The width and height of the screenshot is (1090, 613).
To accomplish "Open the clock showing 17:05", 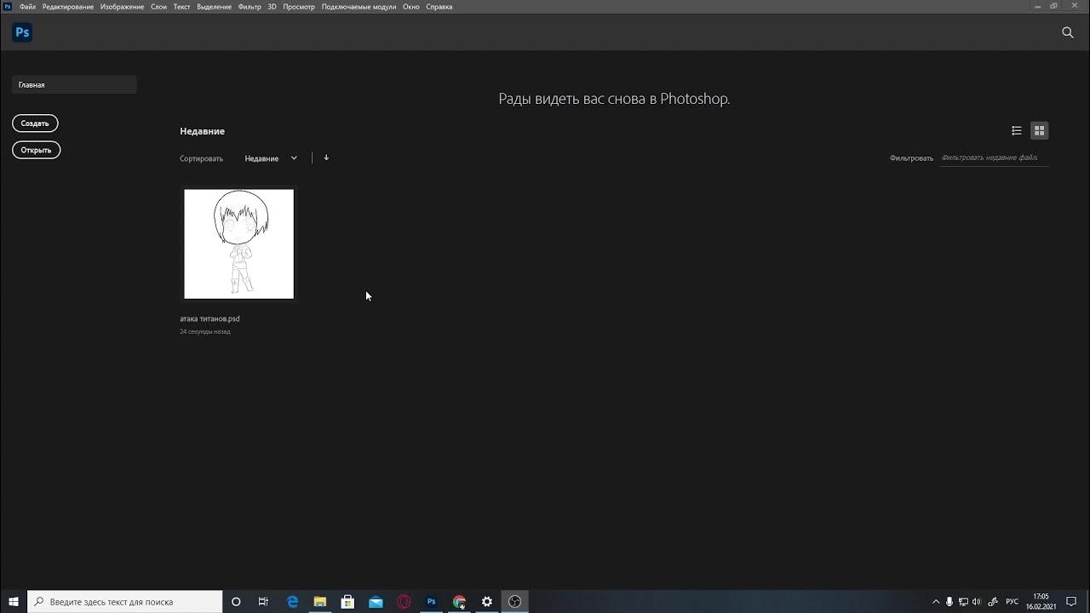I will [1041, 601].
